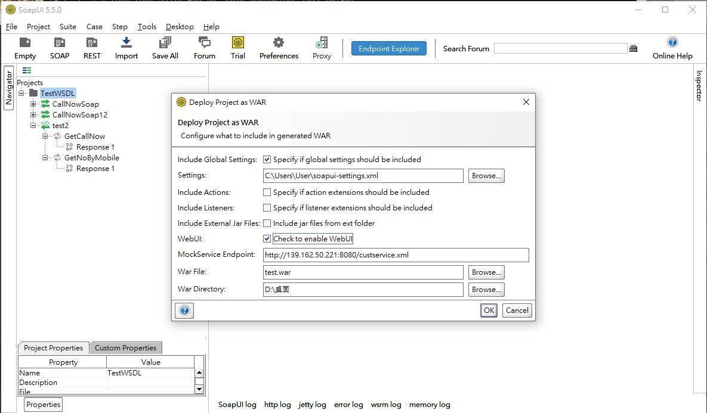The height and width of the screenshot is (413, 707).
Task: Open the Step menu
Action: click(119, 27)
